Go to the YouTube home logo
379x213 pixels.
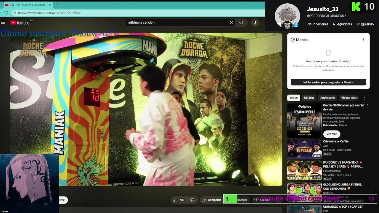pos(20,22)
